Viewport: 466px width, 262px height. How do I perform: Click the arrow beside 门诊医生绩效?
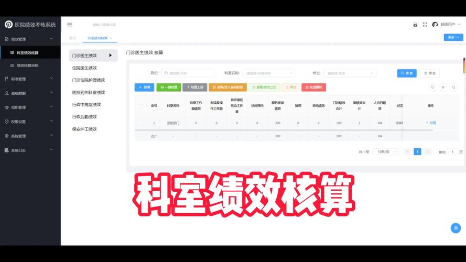(110, 56)
